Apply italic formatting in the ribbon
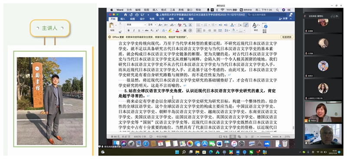The width and height of the screenshot is (347, 159). point(134,30)
